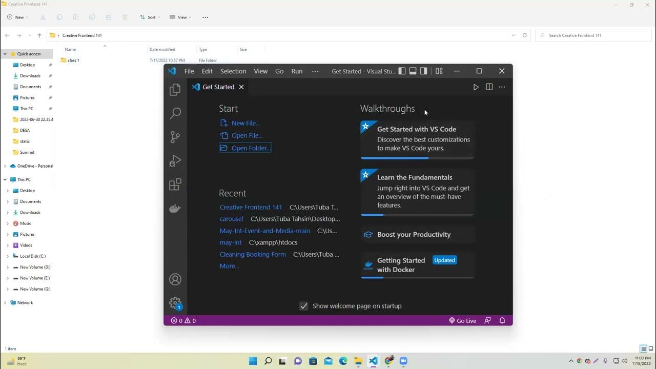
Task: Toggle the Primary Side Bar layout icon
Action: (x=402, y=71)
